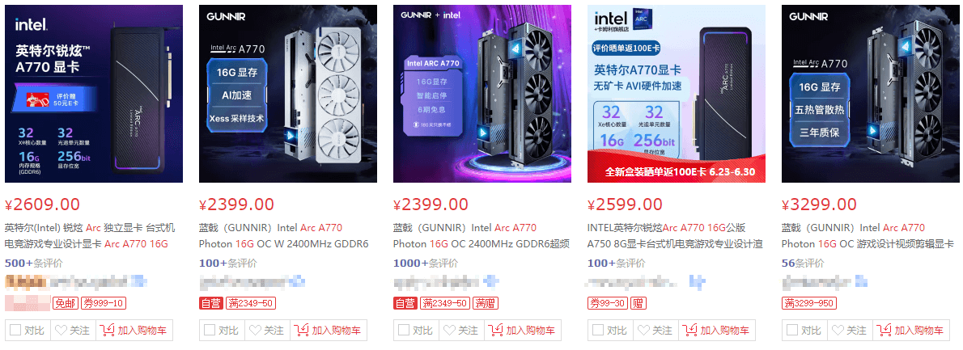Tick the 对比 checkbox under the ¥2609.00 product
963x350 pixels.
(15, 331)
